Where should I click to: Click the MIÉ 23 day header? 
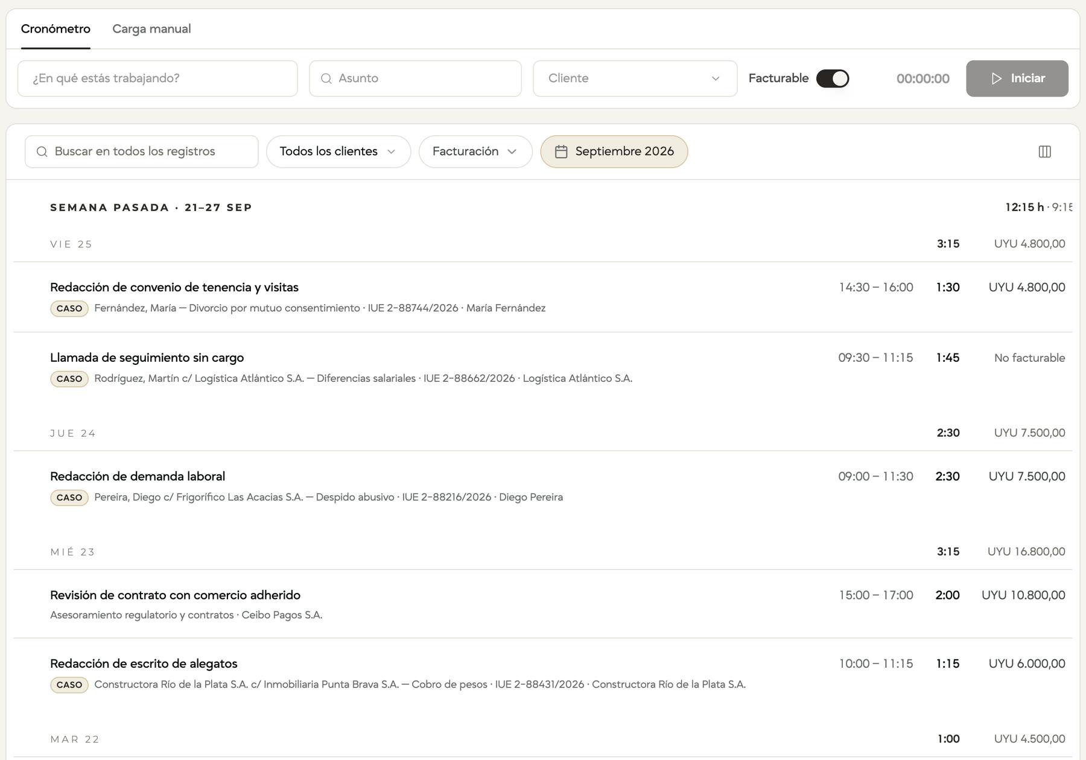[72, 552]
